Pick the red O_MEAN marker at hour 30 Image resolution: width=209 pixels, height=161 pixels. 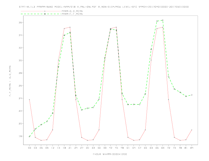87,140
